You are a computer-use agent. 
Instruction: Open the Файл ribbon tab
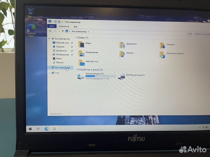point(52,26)
